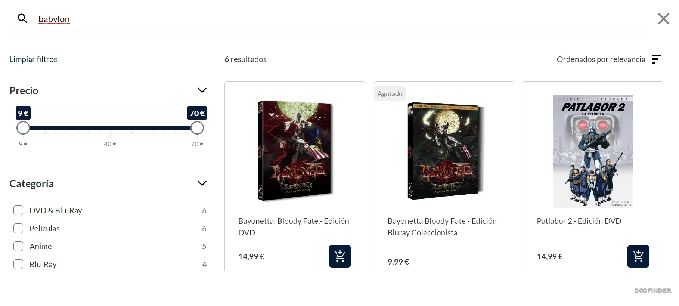Open the Patlabor 2 cover thumbnail
The width and height of the screenshot is (679, 306).
593,151
